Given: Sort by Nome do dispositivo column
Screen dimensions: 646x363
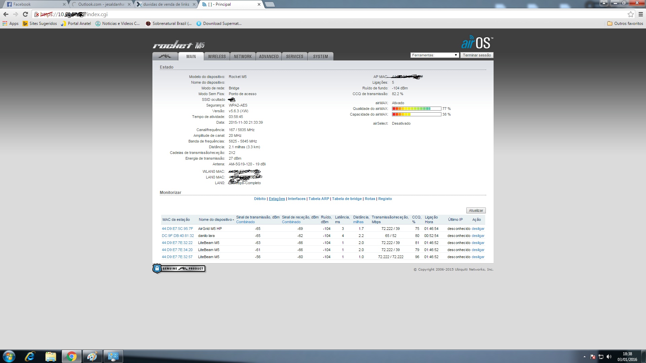Looking at the screenshot, I should click(x=215, y=219).
